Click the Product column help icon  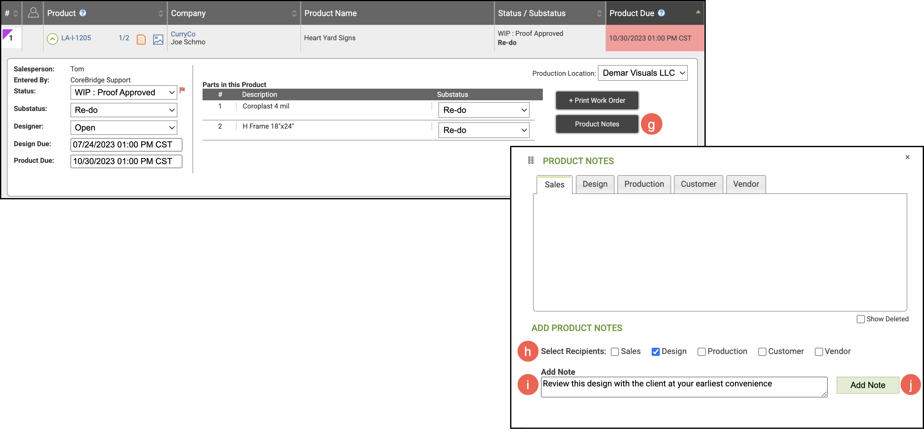coord(83,13)
